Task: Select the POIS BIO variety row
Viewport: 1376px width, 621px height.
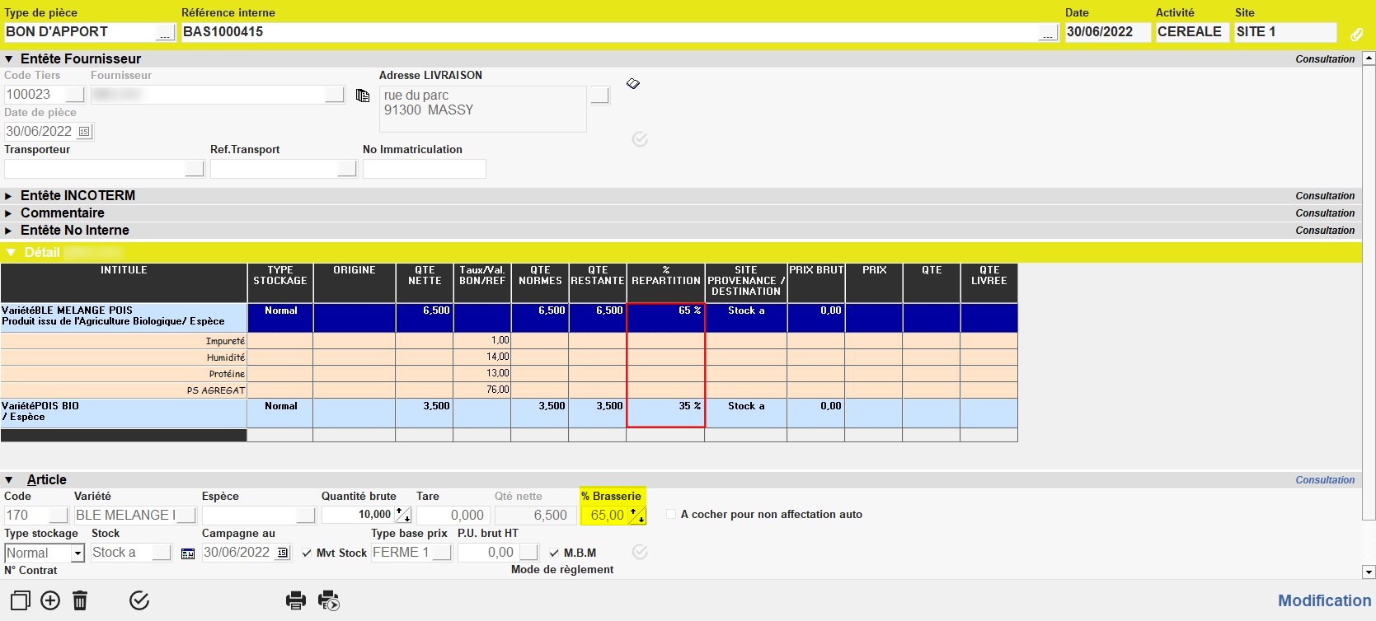Action: point(124,411)
